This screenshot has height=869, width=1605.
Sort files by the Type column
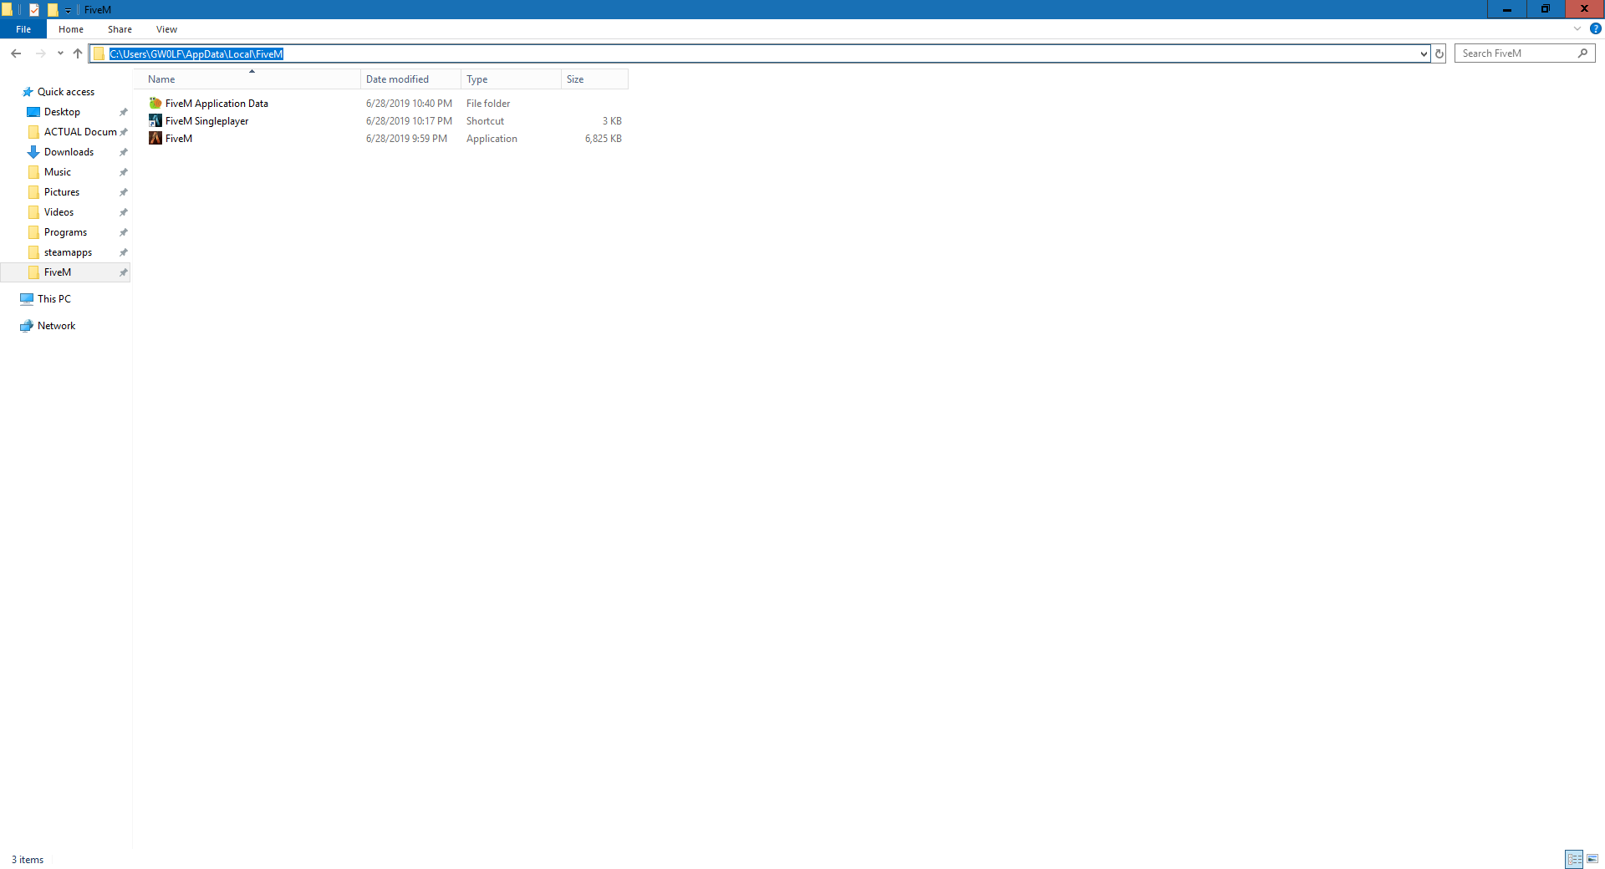pyautogui.click(x=511, y=79)
